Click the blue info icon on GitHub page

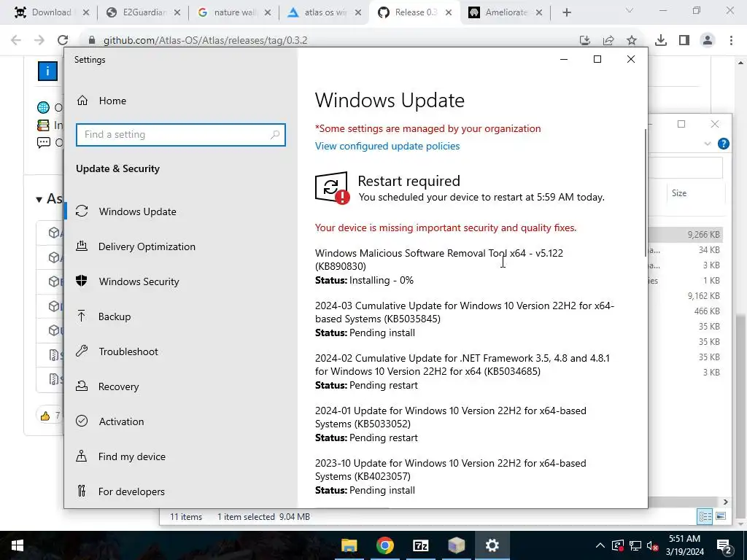(47, 71)
